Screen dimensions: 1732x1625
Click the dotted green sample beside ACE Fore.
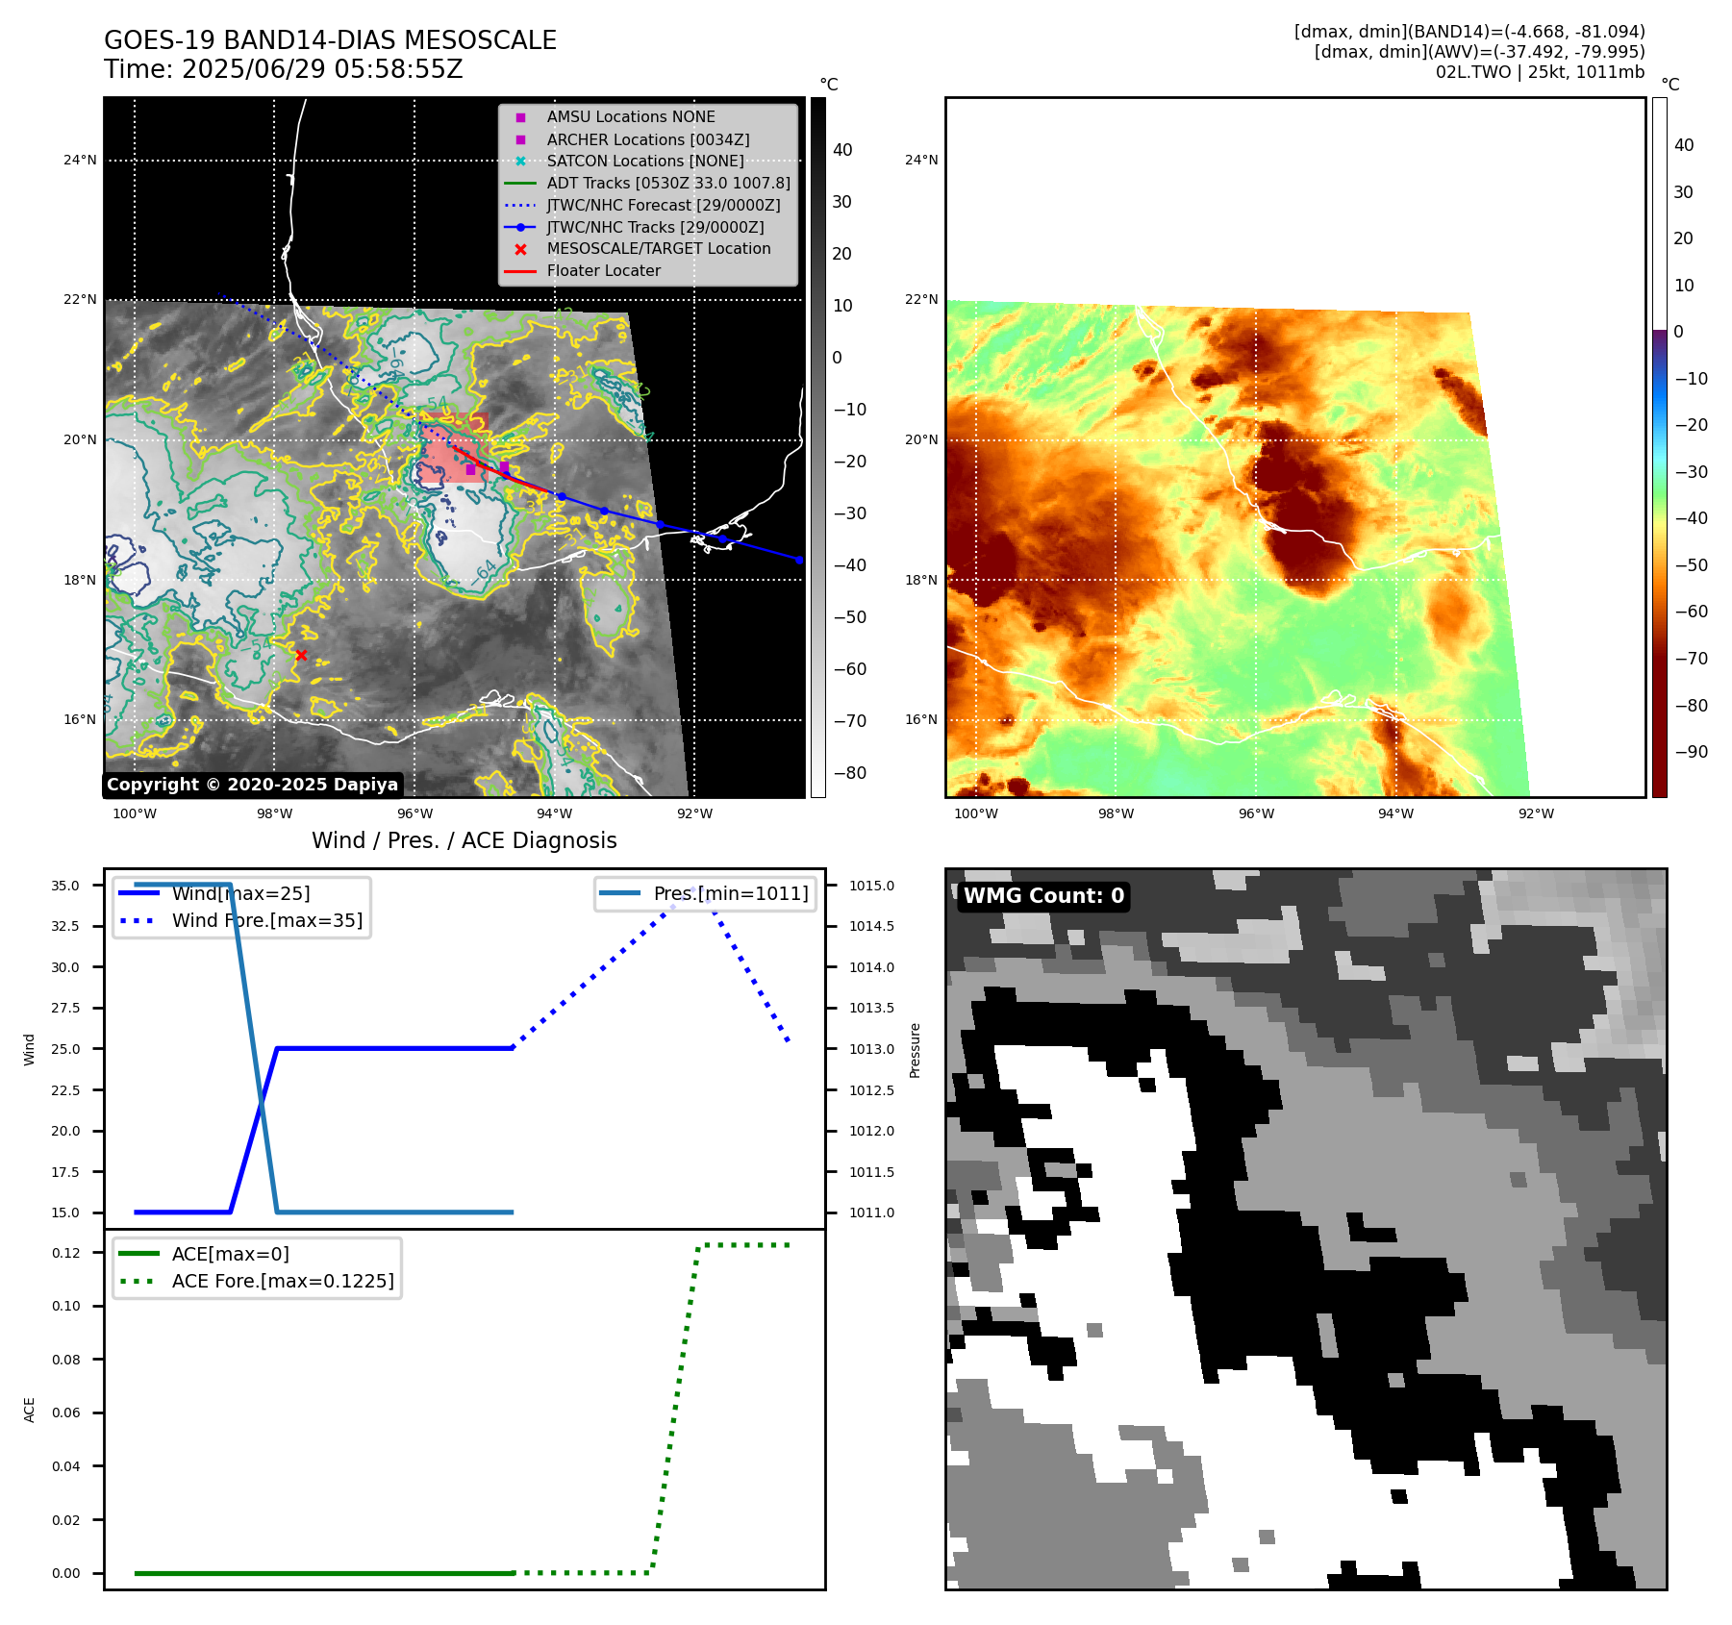[138, 1281]
